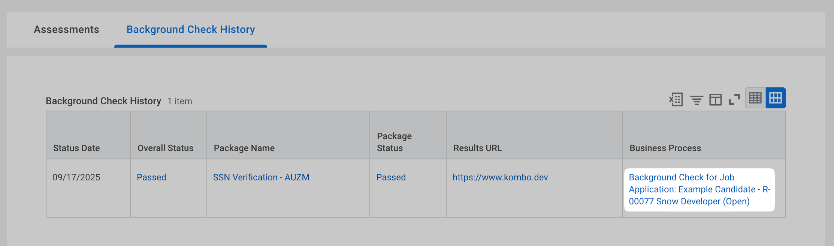
Task: Click the Status Date column header
Action: pyautogui.click(x=76, y=148)
